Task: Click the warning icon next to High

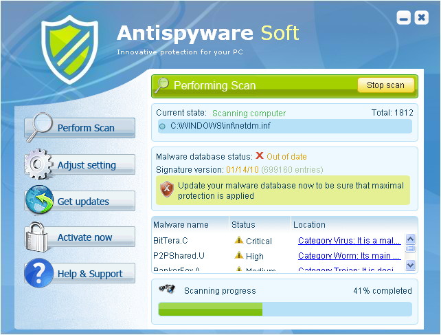Action: pyautogui.click(x=239, y=255)
